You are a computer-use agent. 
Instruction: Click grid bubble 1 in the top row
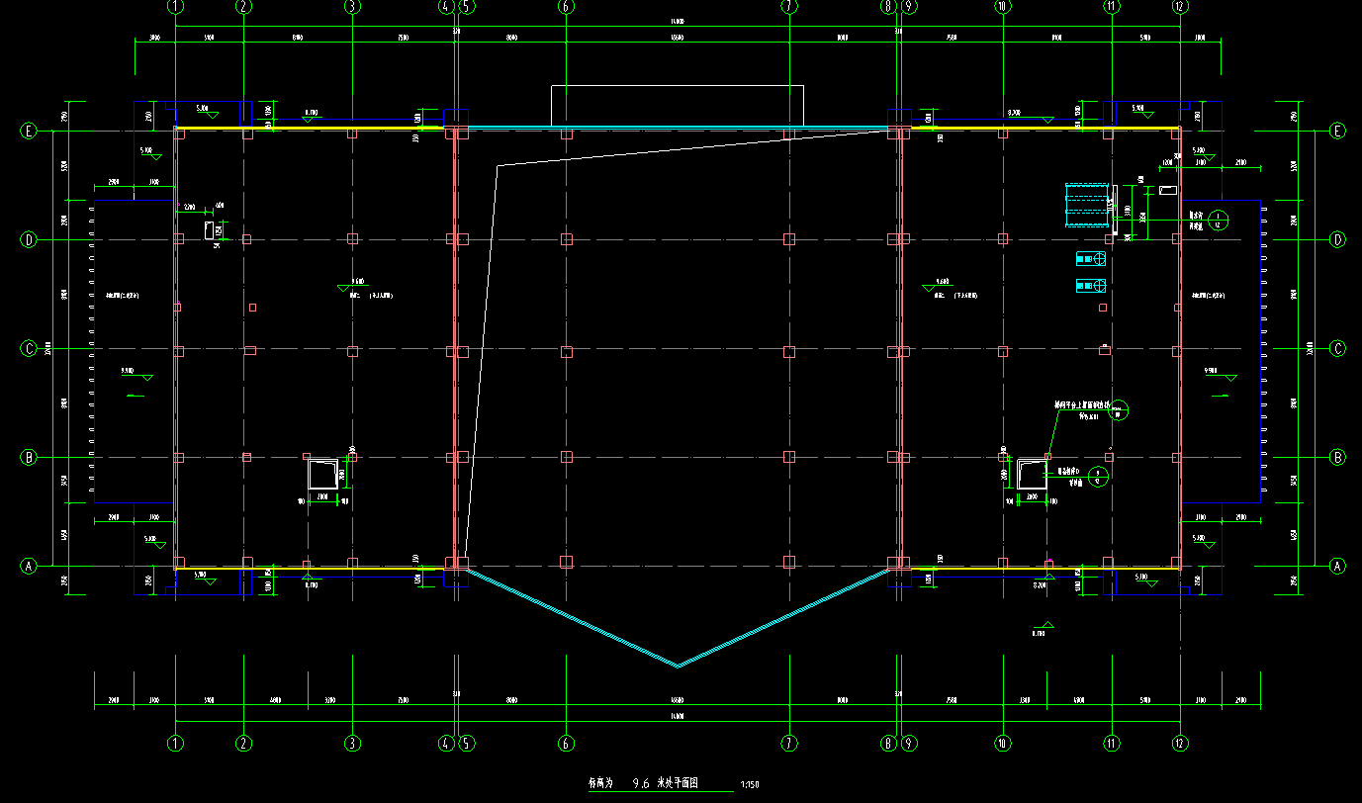[176, 6]
